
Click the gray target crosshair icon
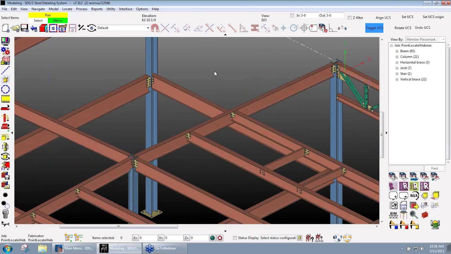(x=304, y=28)
